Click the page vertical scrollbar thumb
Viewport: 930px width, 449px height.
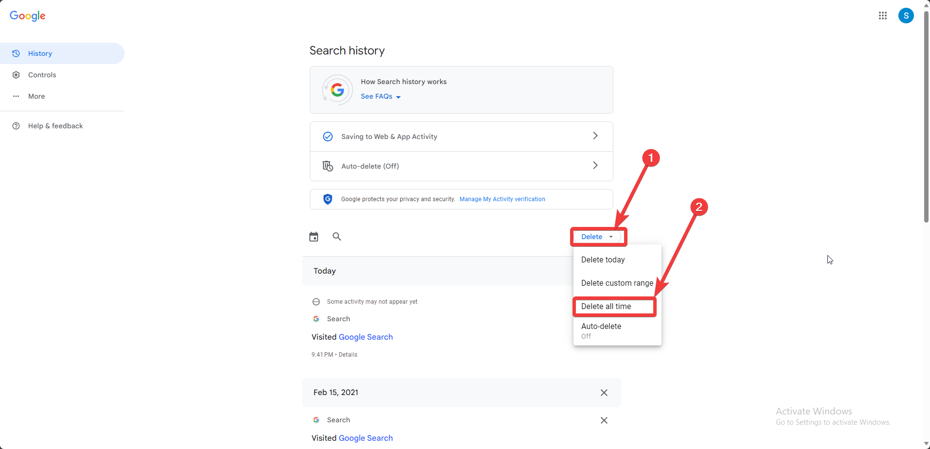pos(926,117)
